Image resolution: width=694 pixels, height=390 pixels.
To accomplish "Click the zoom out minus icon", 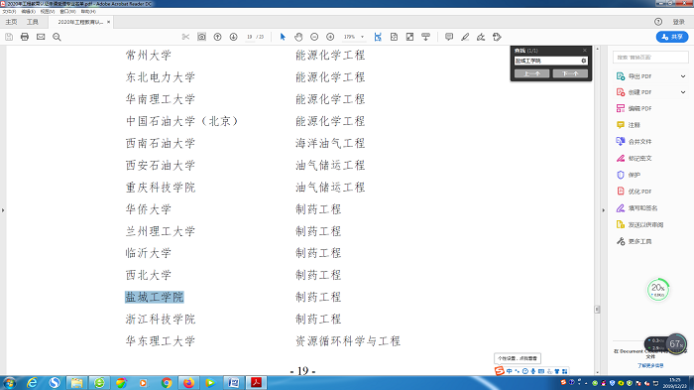I will [314, 37].
